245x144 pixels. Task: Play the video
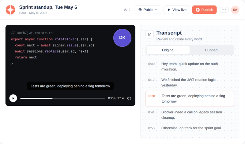click(x=13, y=98)
